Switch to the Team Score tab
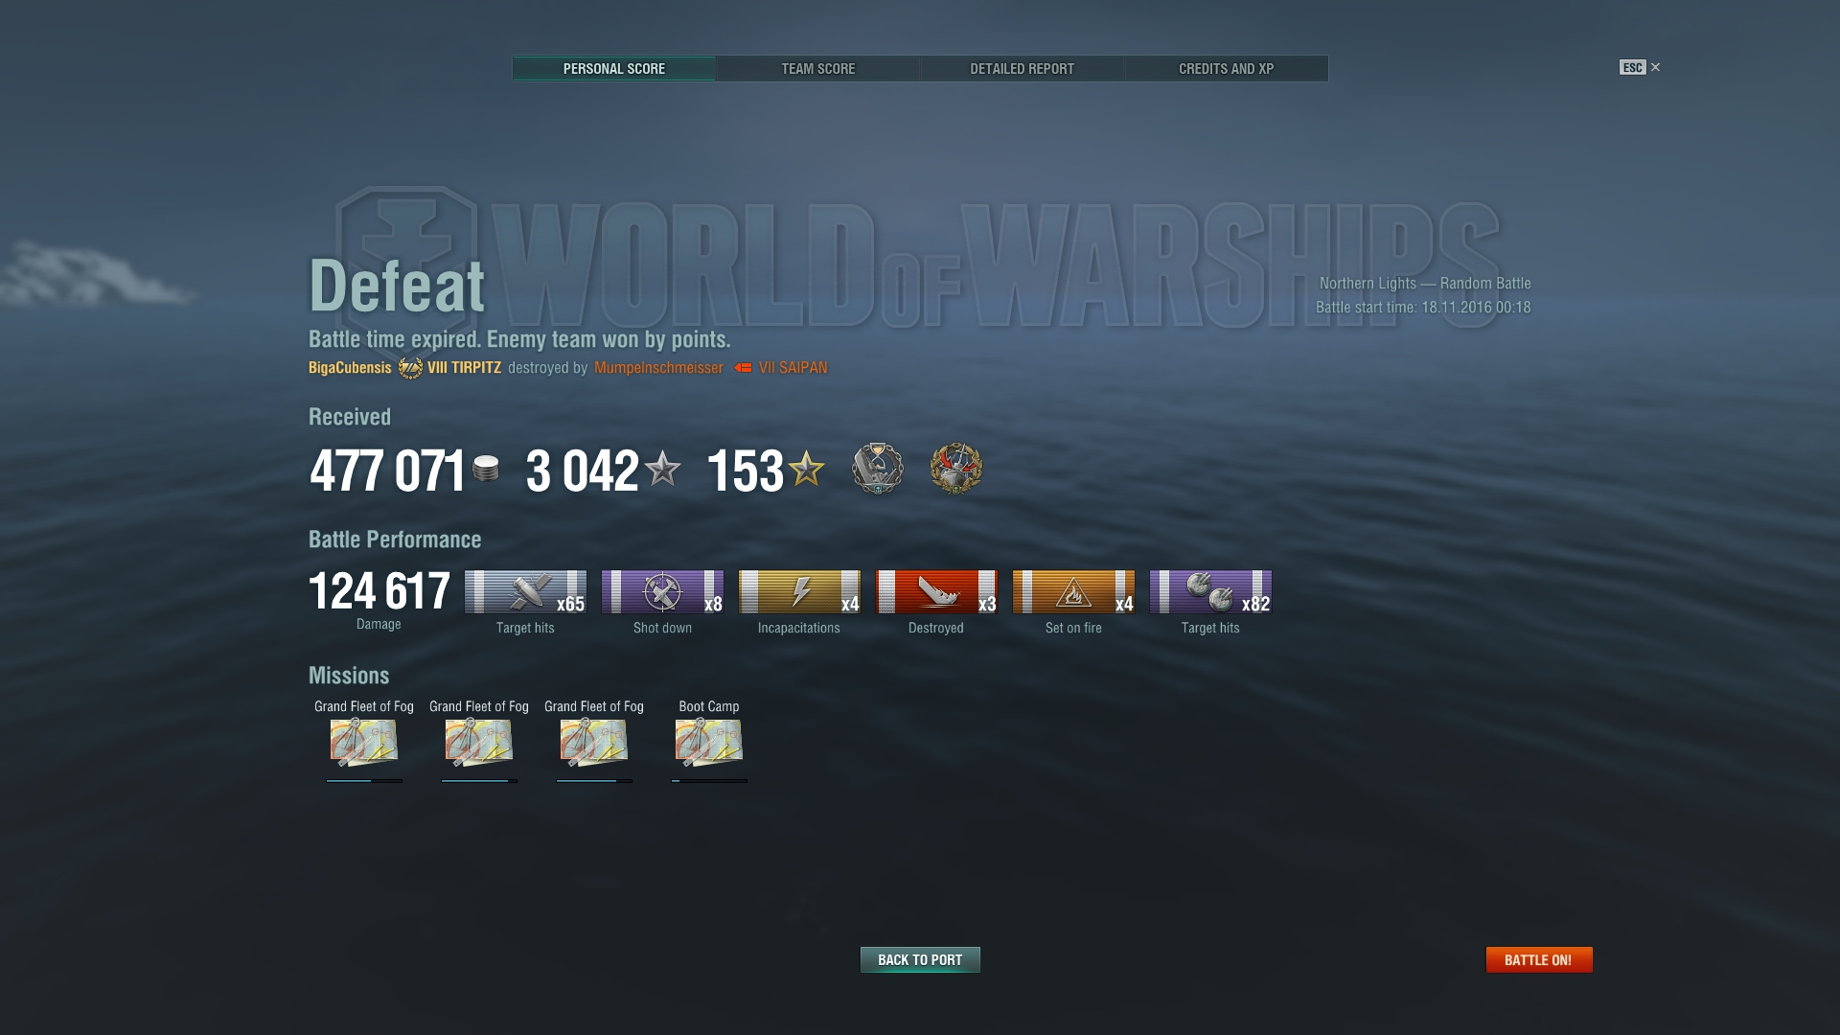 [818, 69]
